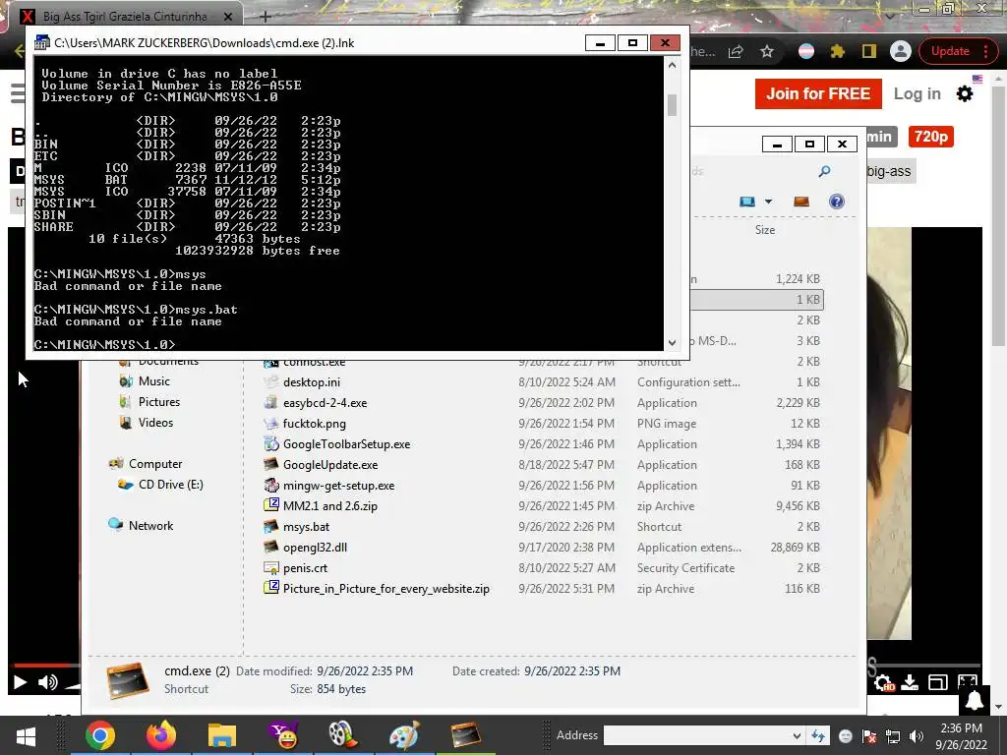
Task: Open the film reel taskbar icon
Action: (343, 735)
